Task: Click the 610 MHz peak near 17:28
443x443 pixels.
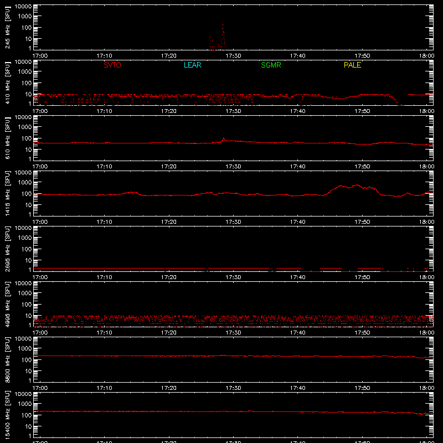Action: tap(224, 139)
